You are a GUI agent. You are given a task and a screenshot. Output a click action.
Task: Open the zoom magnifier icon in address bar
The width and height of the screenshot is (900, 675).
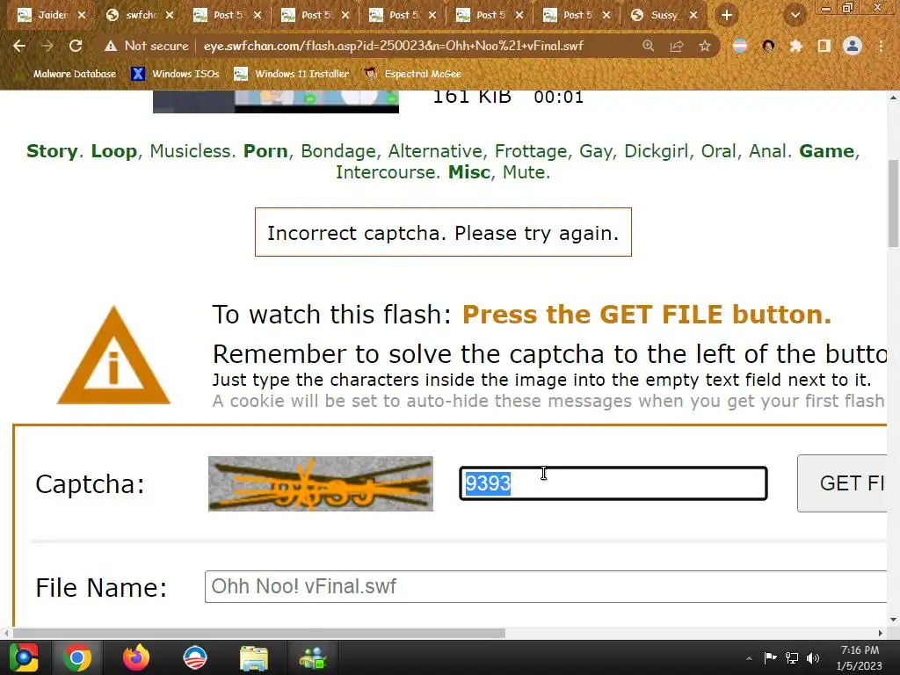(648, 46)
